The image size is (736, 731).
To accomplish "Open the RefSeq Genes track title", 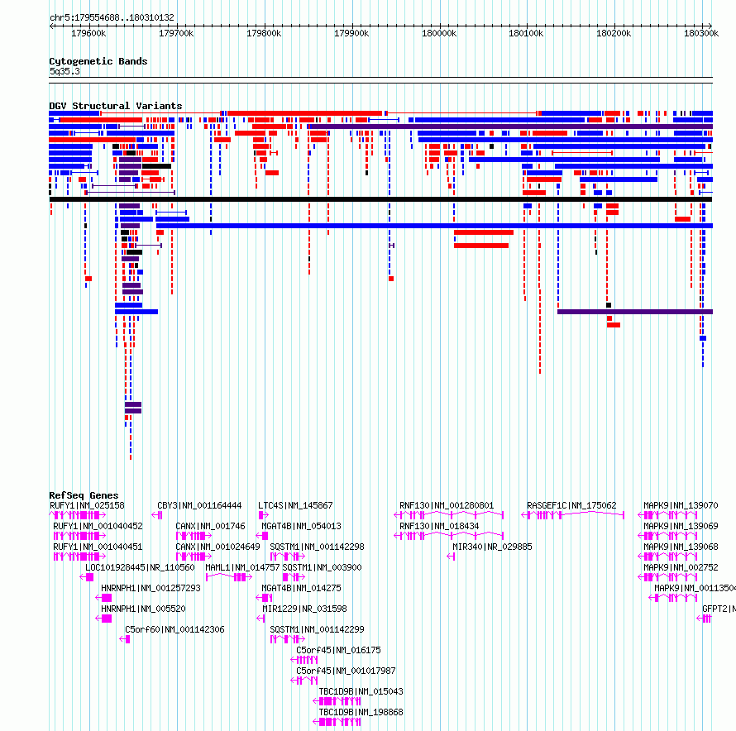I will click(84, 495).
